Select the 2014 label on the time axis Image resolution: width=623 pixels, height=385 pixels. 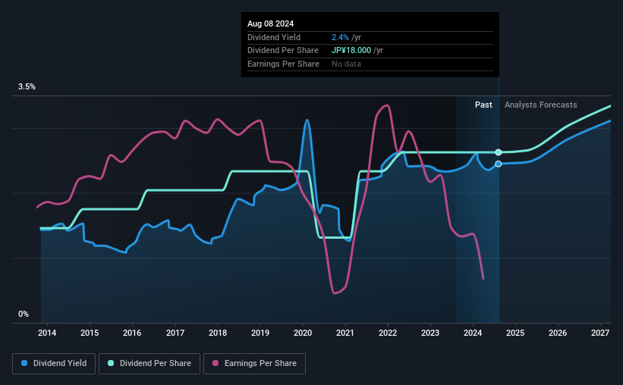(x=47, y=333)
